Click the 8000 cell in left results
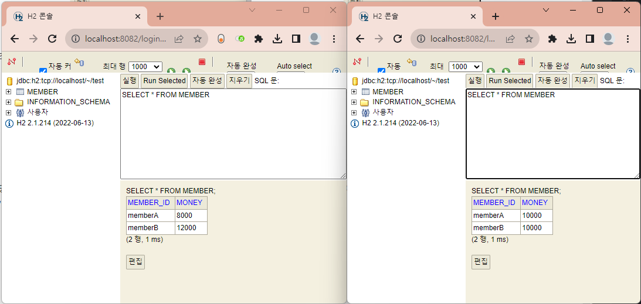 coord(191,216)
